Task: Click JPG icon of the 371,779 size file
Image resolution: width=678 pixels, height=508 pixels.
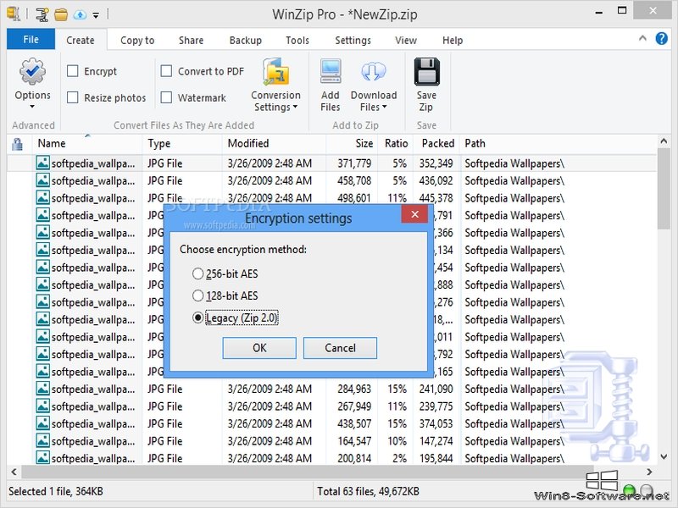Action: (x=42, y=163)
